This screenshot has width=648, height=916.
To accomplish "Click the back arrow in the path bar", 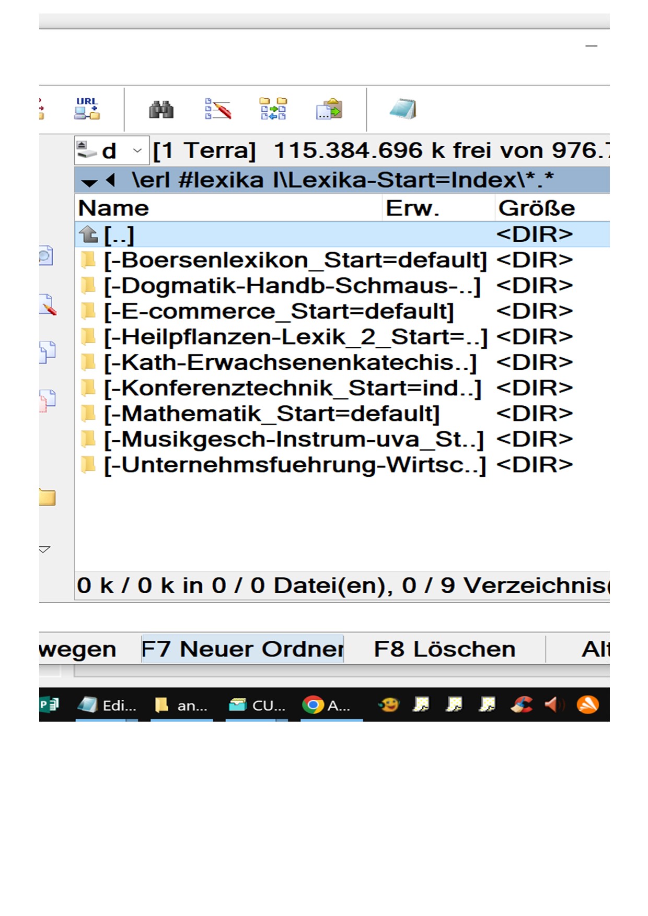I will point(110,180).
